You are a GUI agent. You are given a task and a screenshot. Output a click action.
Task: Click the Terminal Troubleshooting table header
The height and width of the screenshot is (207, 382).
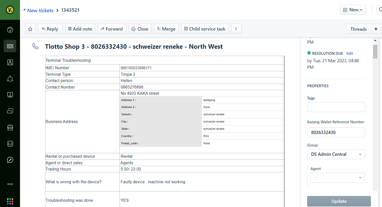pyautogui.click(x=68, y=60)
